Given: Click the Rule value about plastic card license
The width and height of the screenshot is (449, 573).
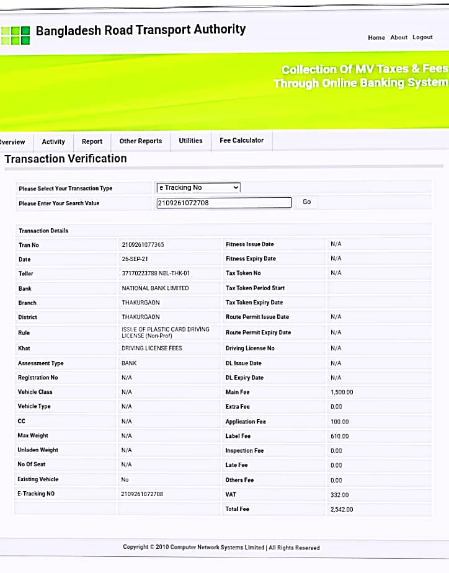Looking at the screenshot, I should tap(166, 332).
